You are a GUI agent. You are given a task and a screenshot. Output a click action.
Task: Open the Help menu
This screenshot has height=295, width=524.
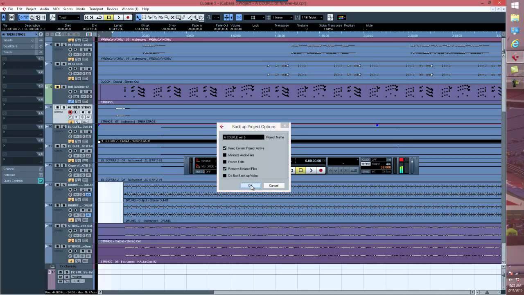click(x=145, y=9)
